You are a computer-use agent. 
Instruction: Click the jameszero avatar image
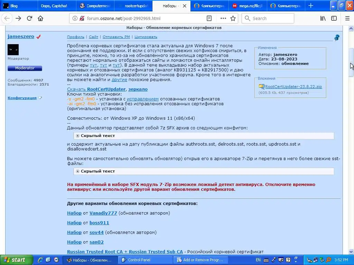point(13,50)
